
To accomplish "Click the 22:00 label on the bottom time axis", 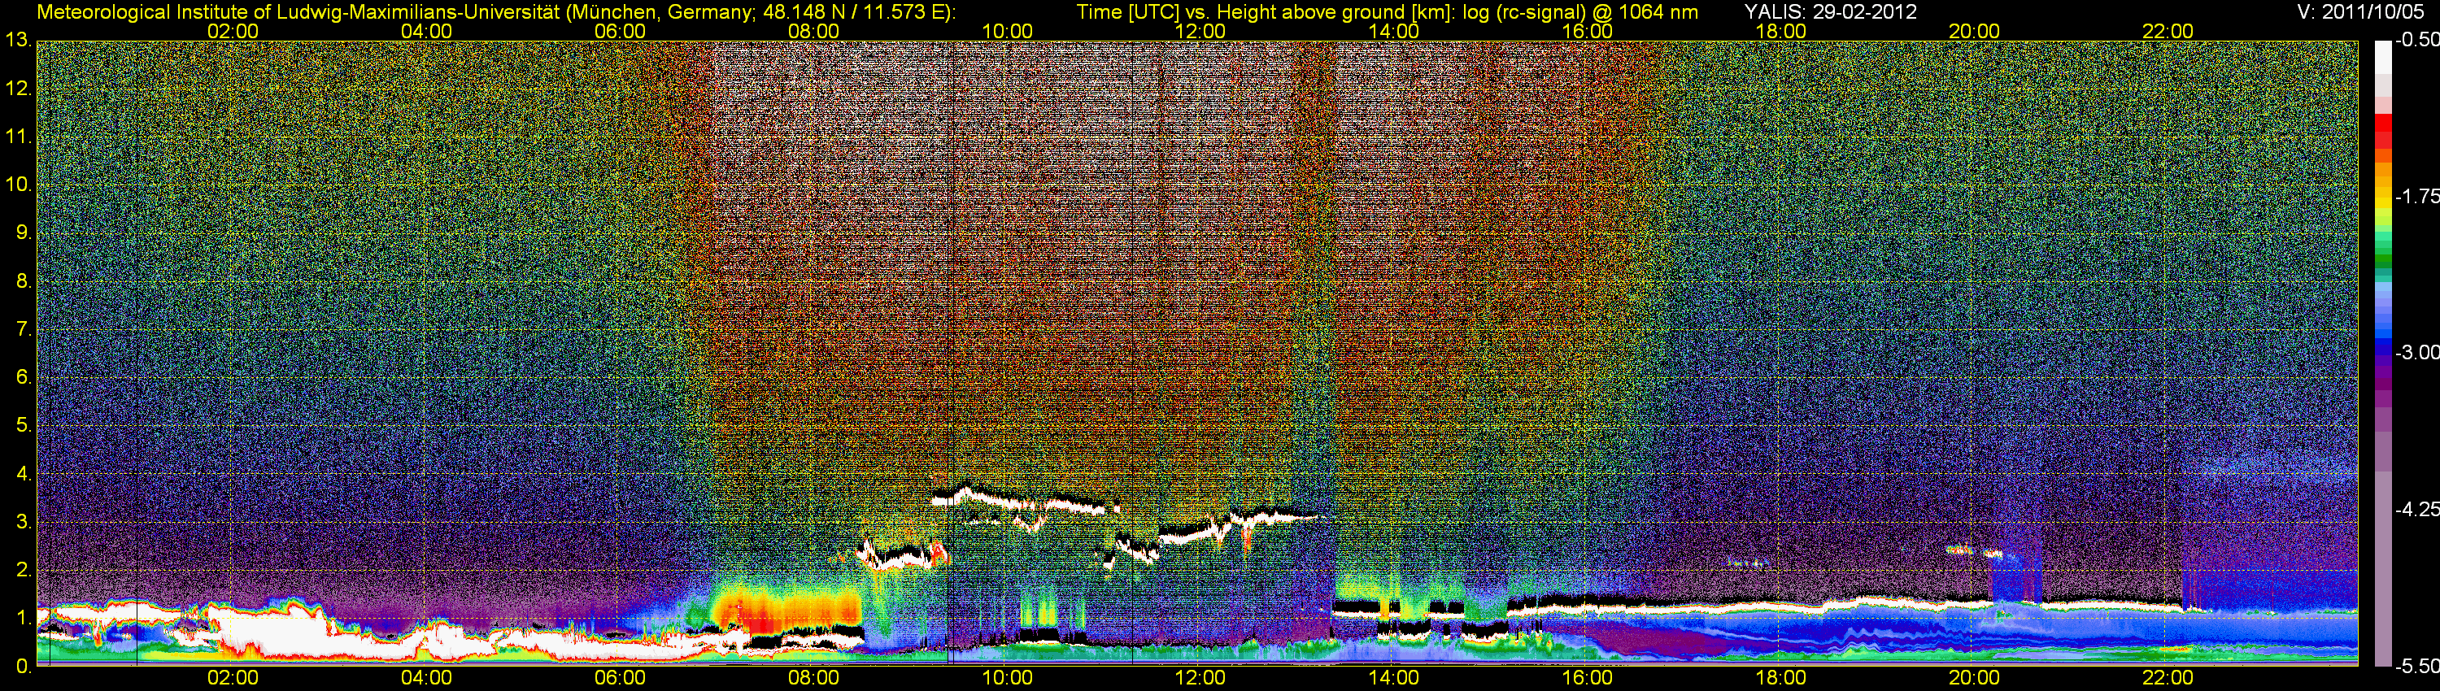I will coord(2168,679).
